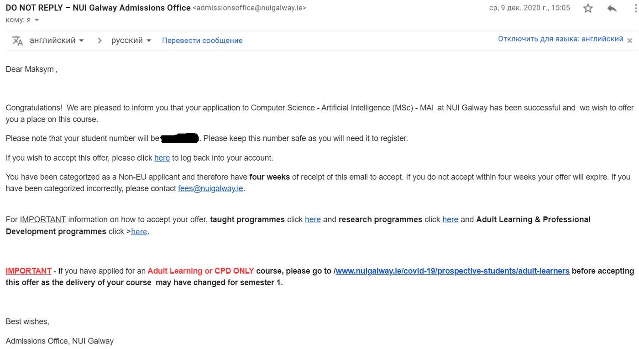The image size is (639, 349).
Task: Click sender address admissionsoffice@nuigalway.ie
Action: coord(250,8)
